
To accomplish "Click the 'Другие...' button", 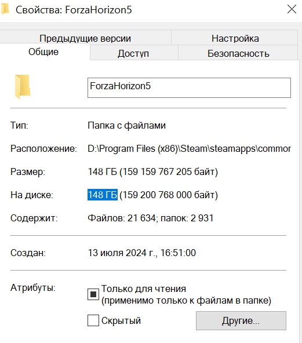I will pyautogui.click(x=241, y=320).
